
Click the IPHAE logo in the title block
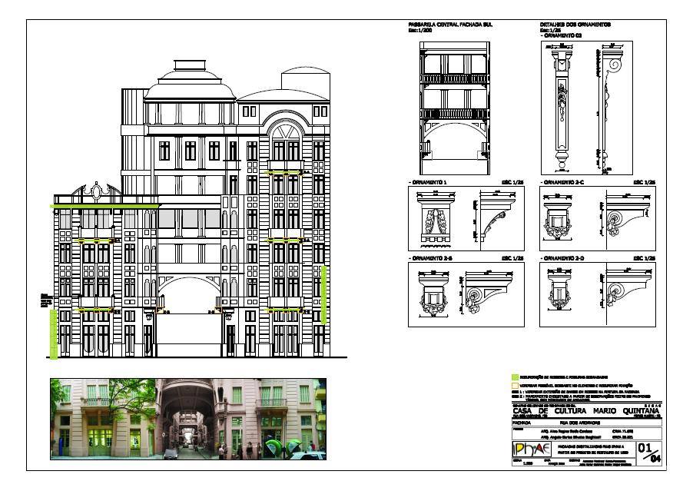tap(532, 449)
